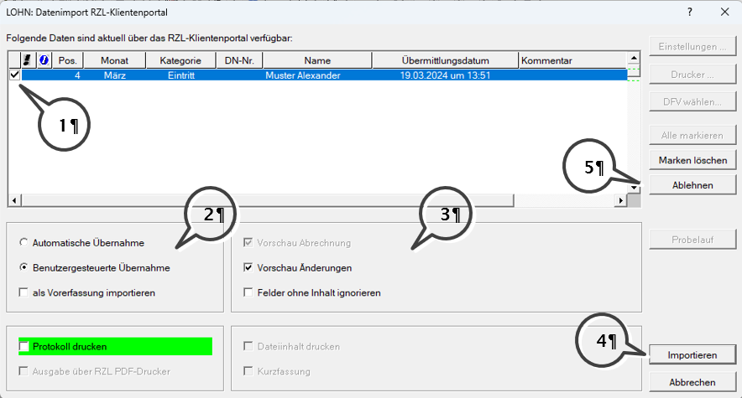Enable Felder ohne Inhalt ignorieren
This screenshot has height=398, width=742.
248,293
